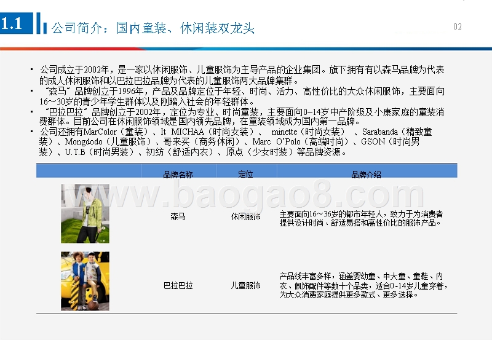This screenshot has height=340, width=492.
Task: Click the text Marc O'Polo（高端时尚）
Action: 301,142
